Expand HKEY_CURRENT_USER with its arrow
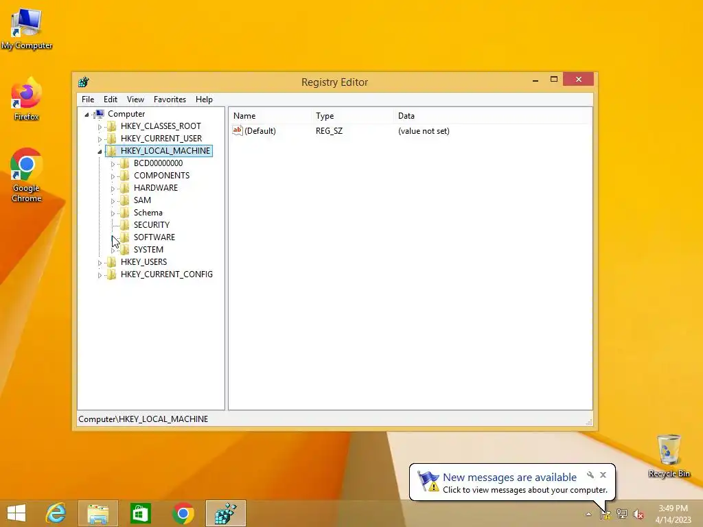Viewport: 703px width, 527px height. [100, 139]
